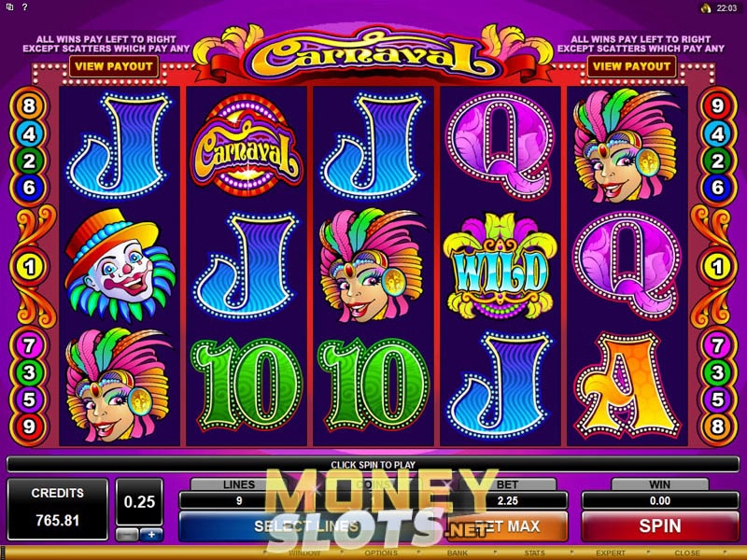747x560 pixels.
Task: Click the red SPIN button
Action: point(660,525)
